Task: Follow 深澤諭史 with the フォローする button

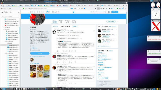Action: 111,21
